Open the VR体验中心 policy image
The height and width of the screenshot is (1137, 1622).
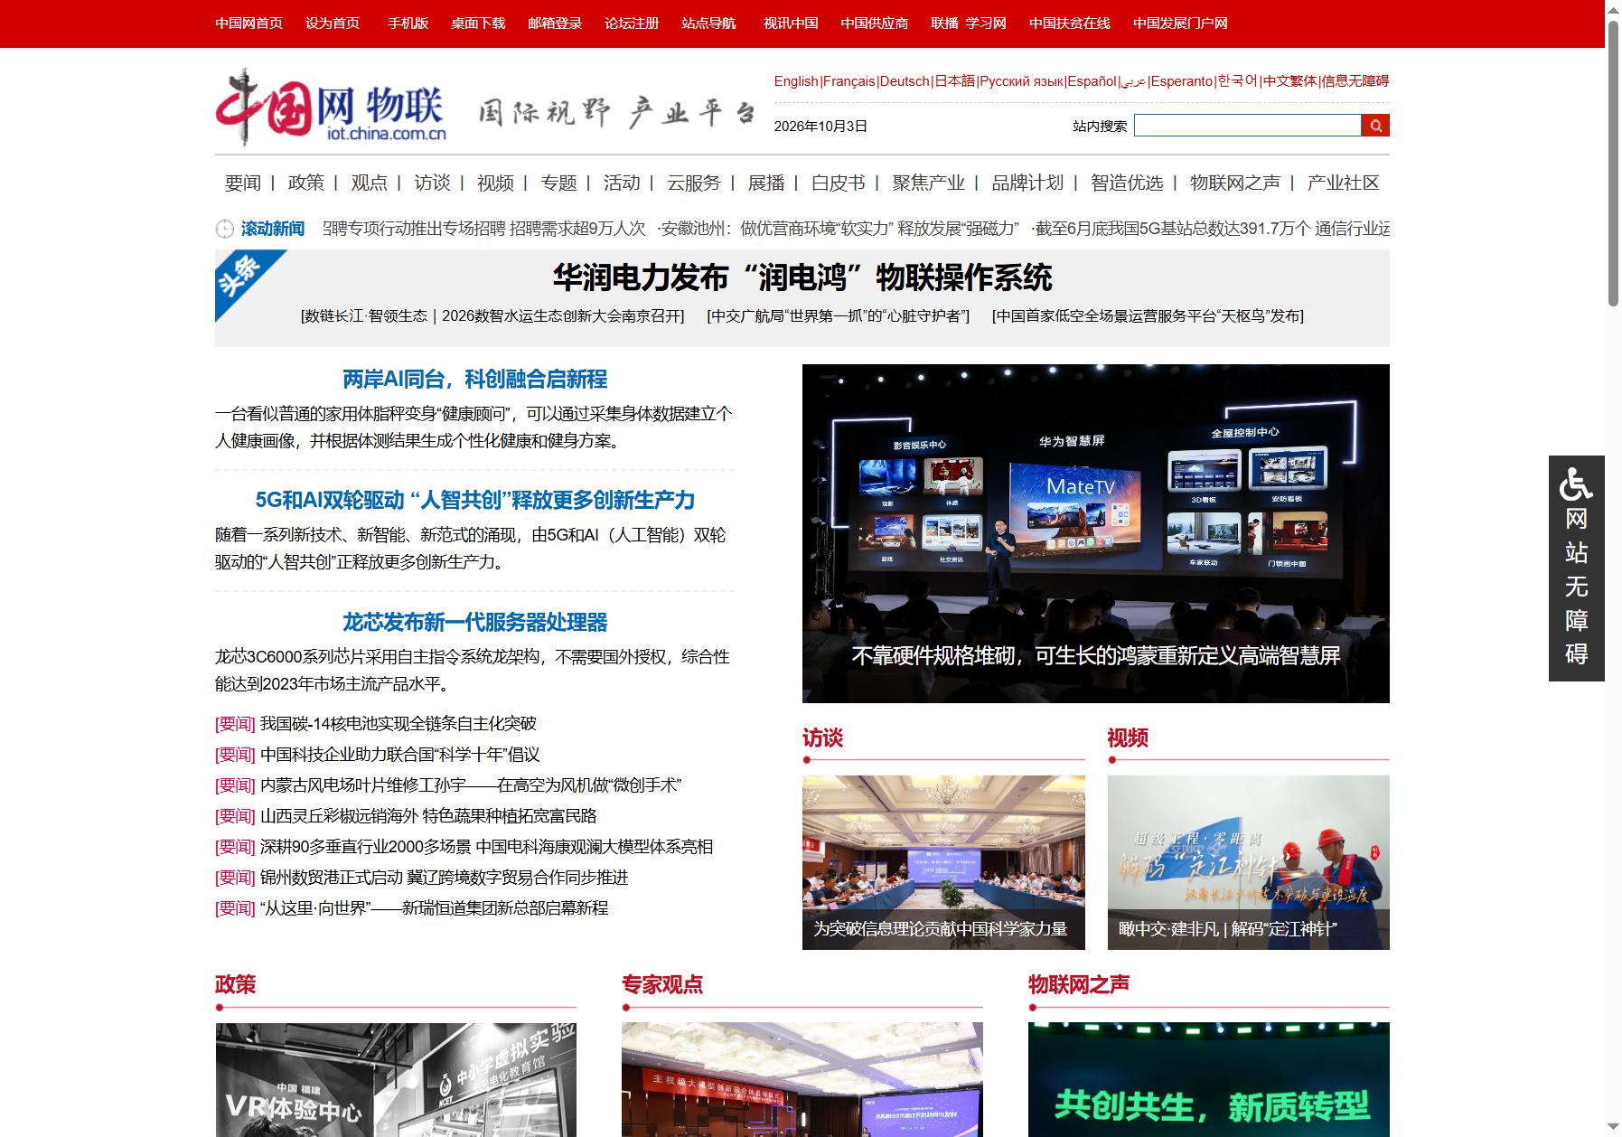coord(396,1079)
